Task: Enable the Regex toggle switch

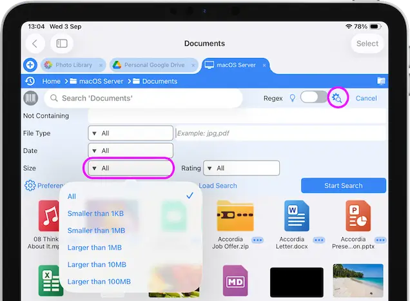Action: tap(313, 97)
